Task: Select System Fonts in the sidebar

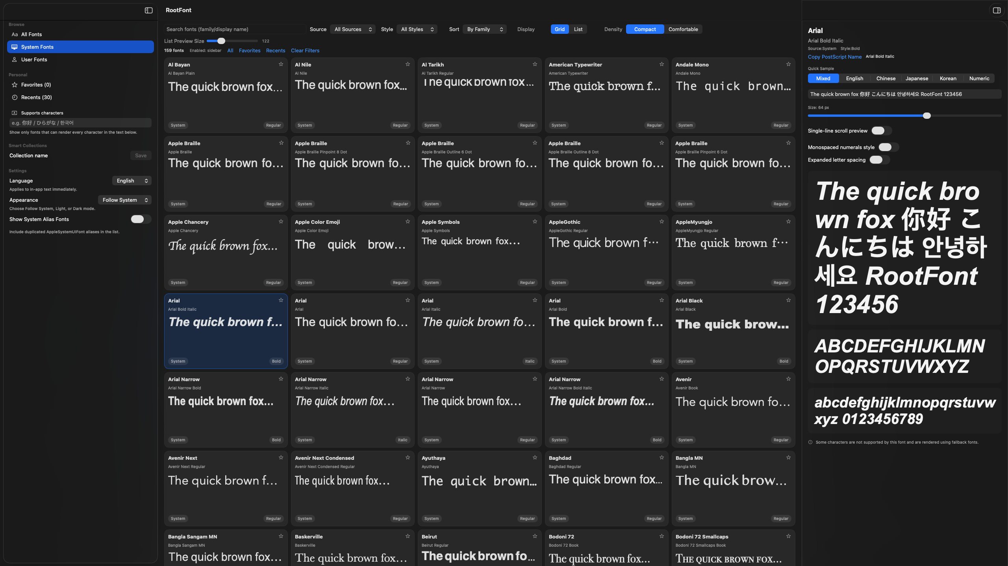Action: 80,47
